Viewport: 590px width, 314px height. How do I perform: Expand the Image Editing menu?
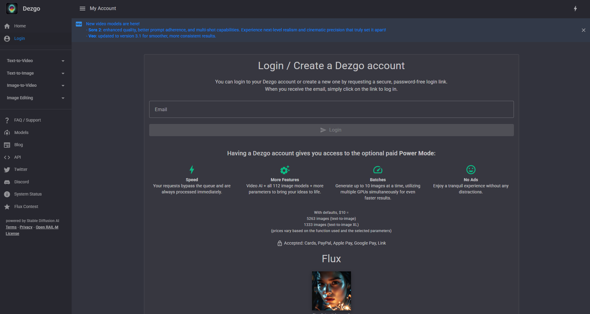point(36,98)
